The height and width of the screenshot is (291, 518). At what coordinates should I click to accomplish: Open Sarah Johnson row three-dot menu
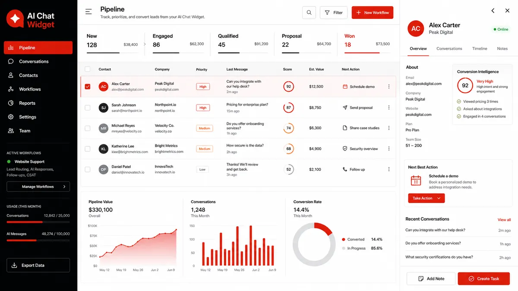(389, 108)
